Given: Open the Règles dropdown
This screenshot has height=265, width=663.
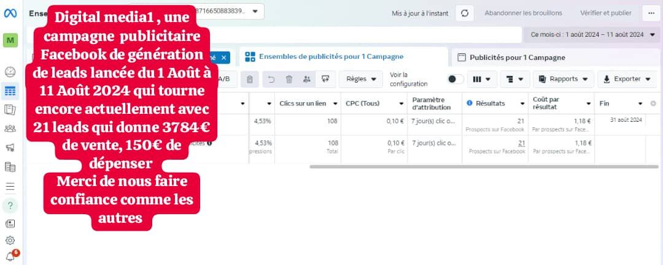Looking at the screenshot, I should point(362,79).
